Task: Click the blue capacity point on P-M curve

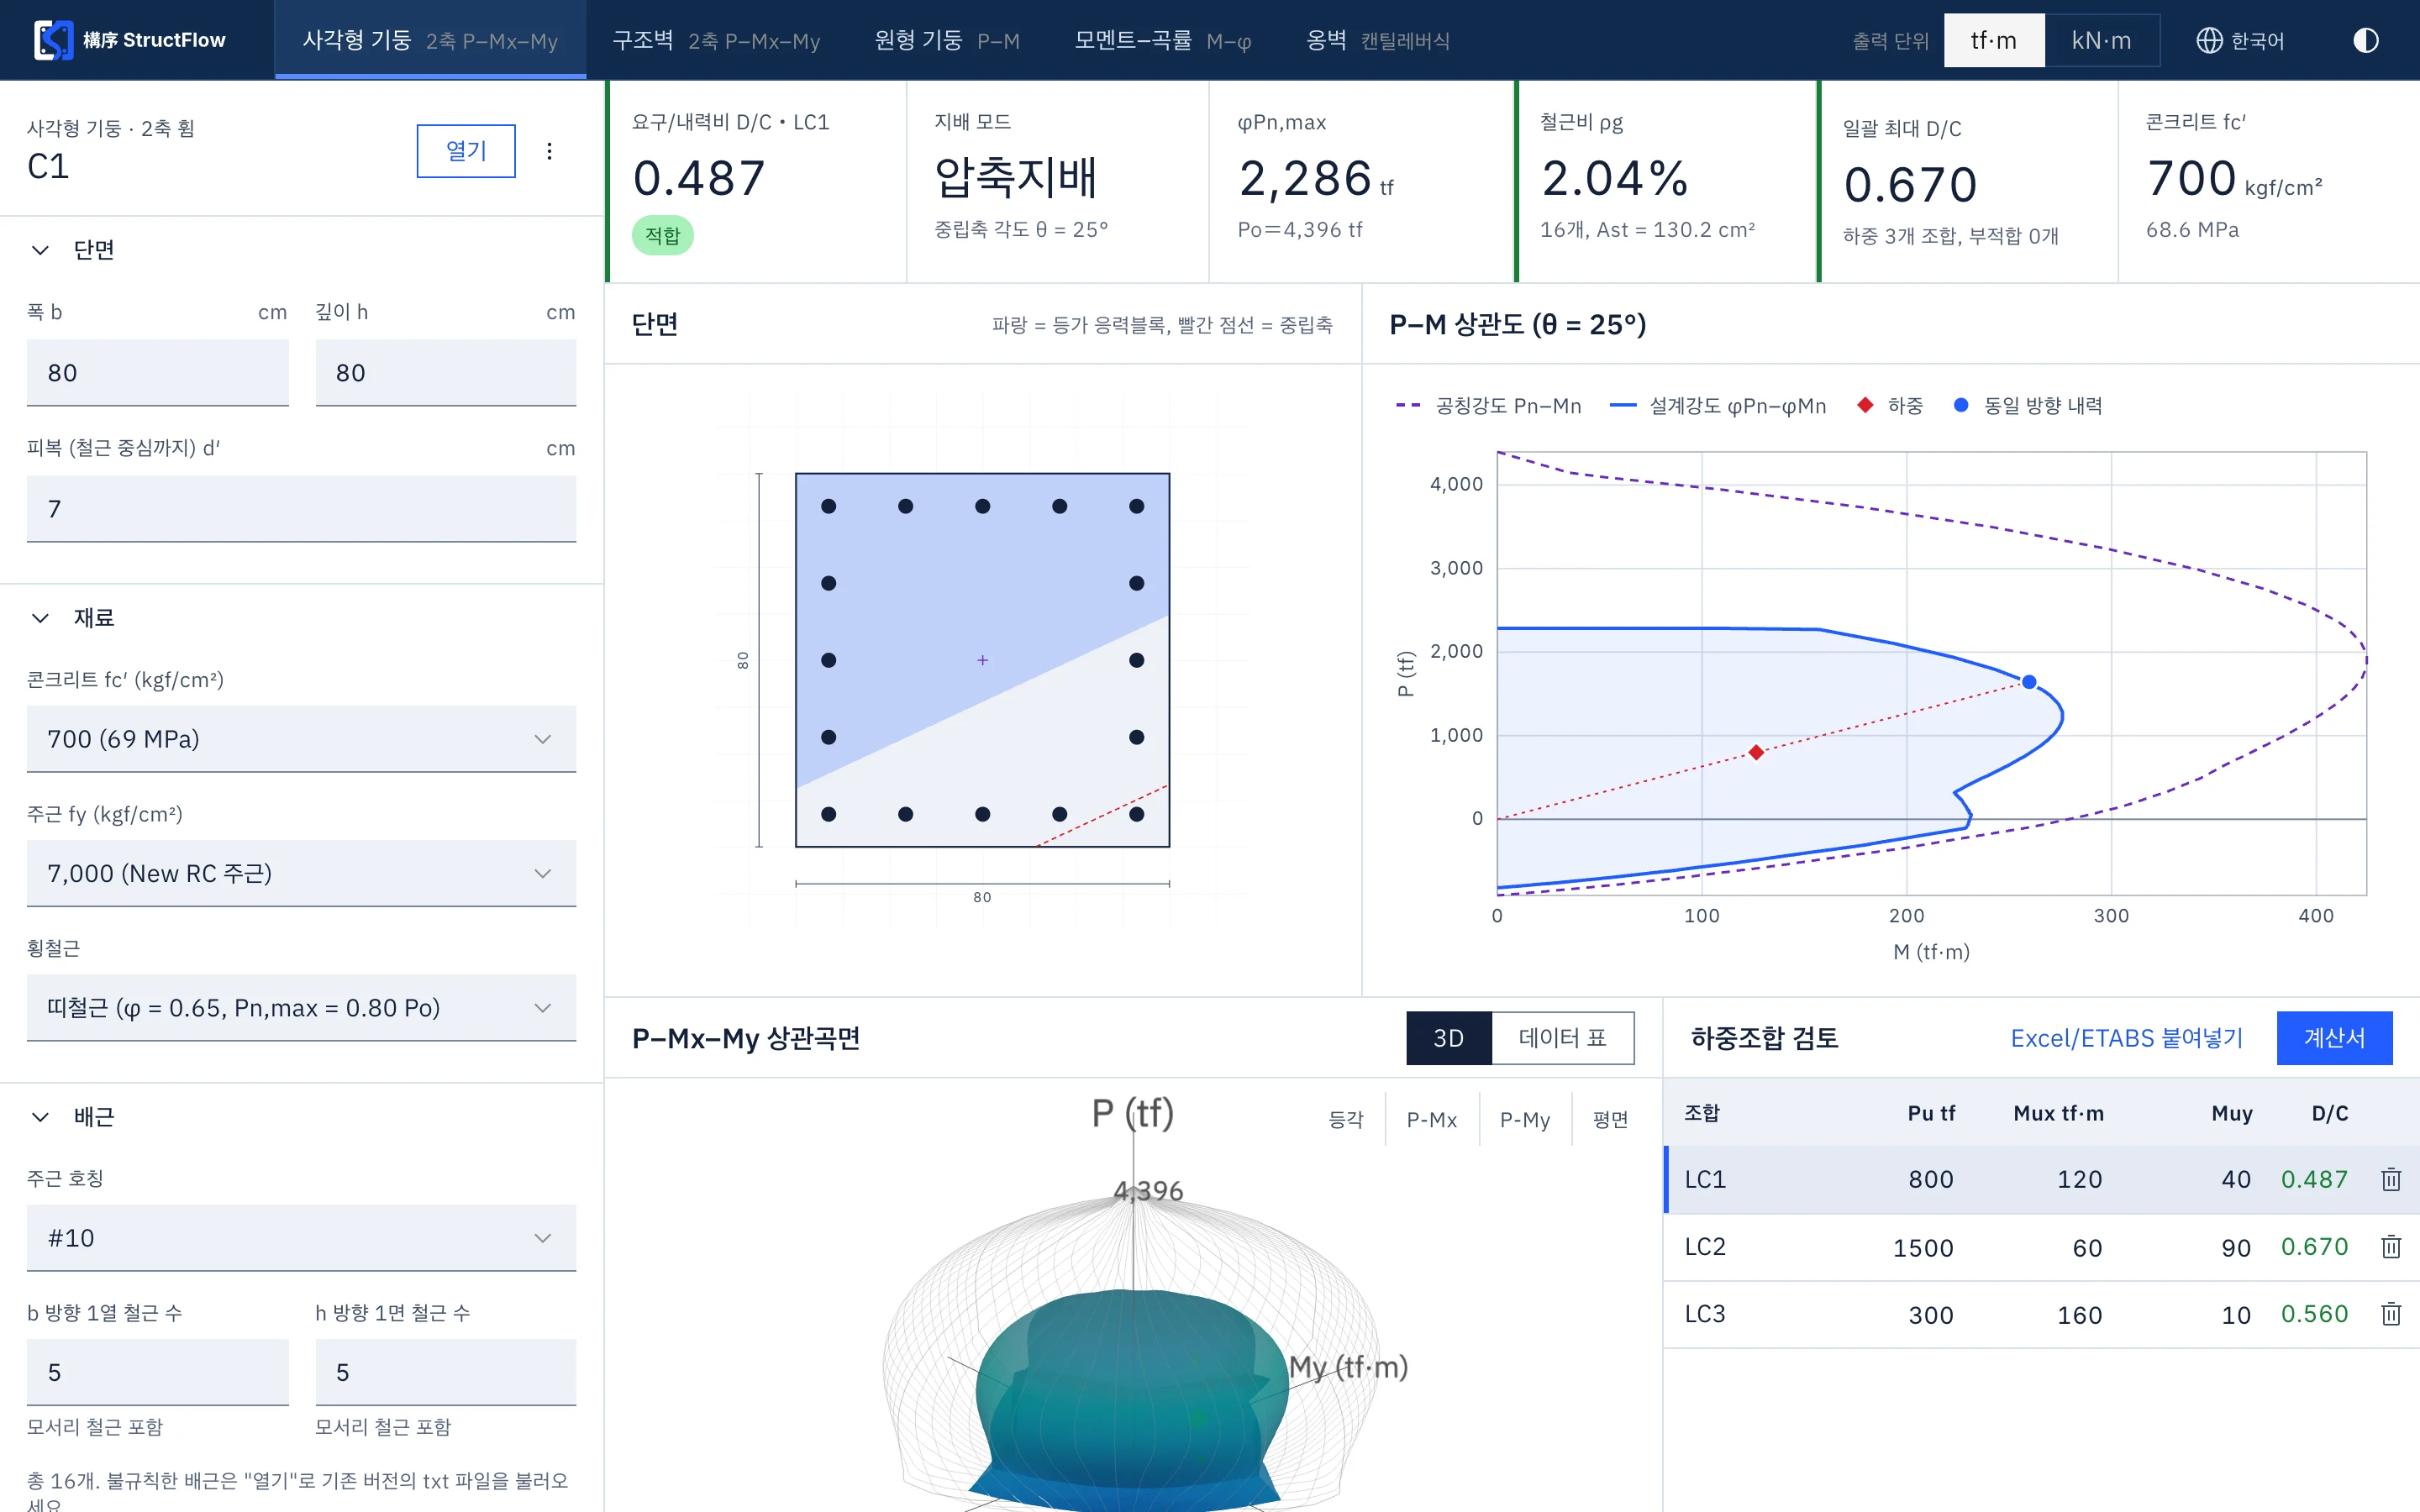Action: pyautogui.click(x=2029, y=682)
